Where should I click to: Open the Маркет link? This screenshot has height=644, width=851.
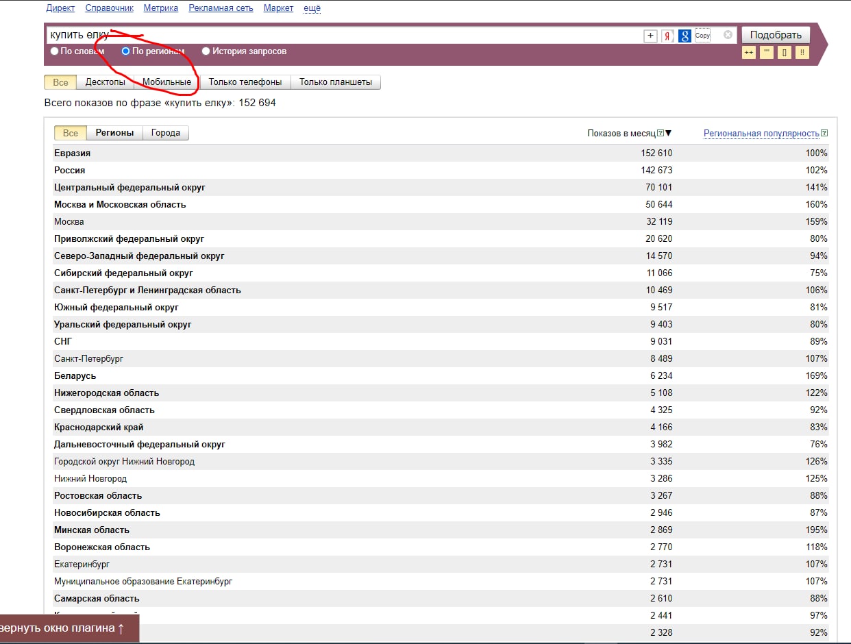278,8
